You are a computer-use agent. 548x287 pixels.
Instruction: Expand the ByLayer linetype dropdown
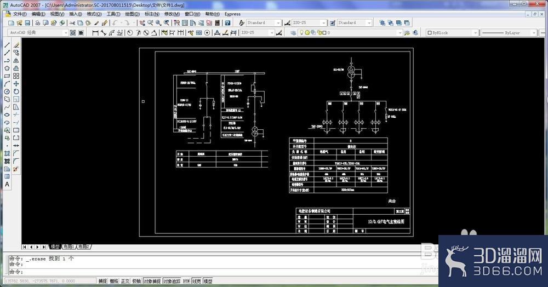tap(509, 32)
